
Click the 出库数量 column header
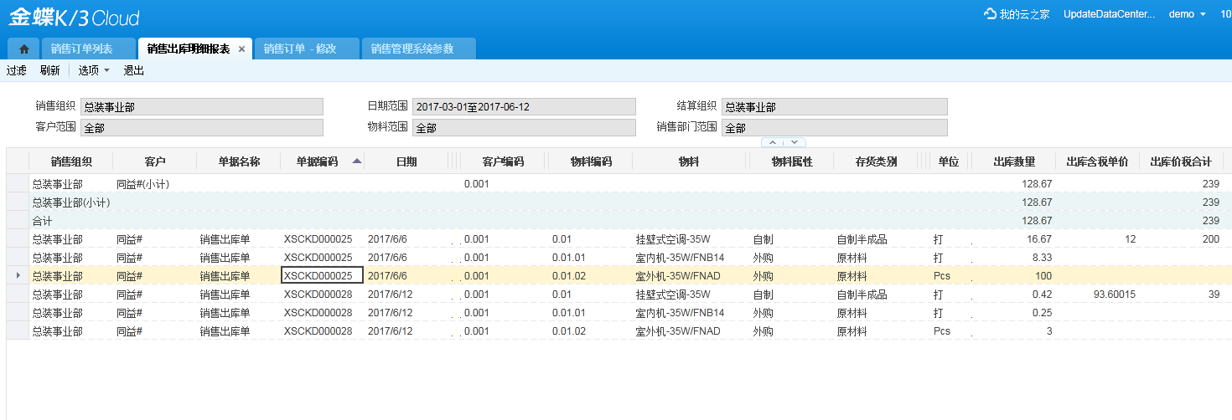click(1013, 161)
